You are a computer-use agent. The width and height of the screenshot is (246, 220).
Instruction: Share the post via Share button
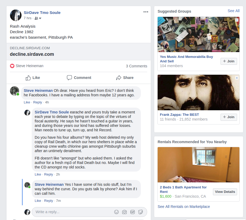coord(125,78)
